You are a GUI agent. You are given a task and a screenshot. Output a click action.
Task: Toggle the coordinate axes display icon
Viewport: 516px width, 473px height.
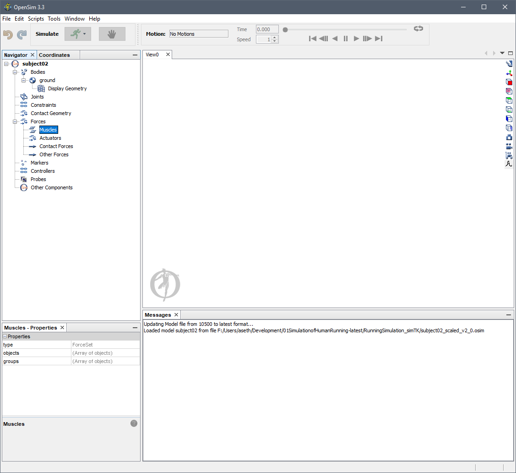509,72
